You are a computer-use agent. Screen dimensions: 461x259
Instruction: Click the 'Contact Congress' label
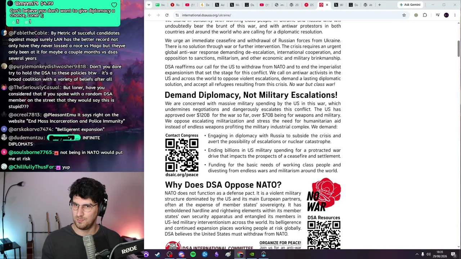[182, 136]
